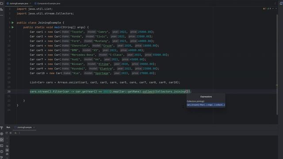The height and width of the screenshot is (159, 283).
Task: Click the JoiningExample class name
Action: point(50,23)
